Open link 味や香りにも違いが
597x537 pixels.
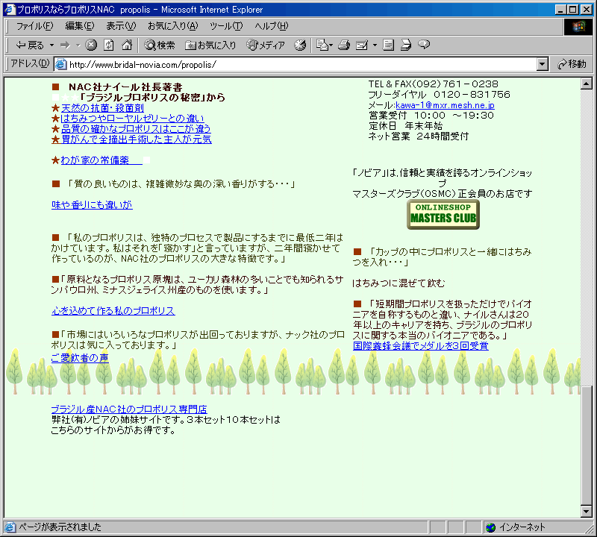pos(92,205)
